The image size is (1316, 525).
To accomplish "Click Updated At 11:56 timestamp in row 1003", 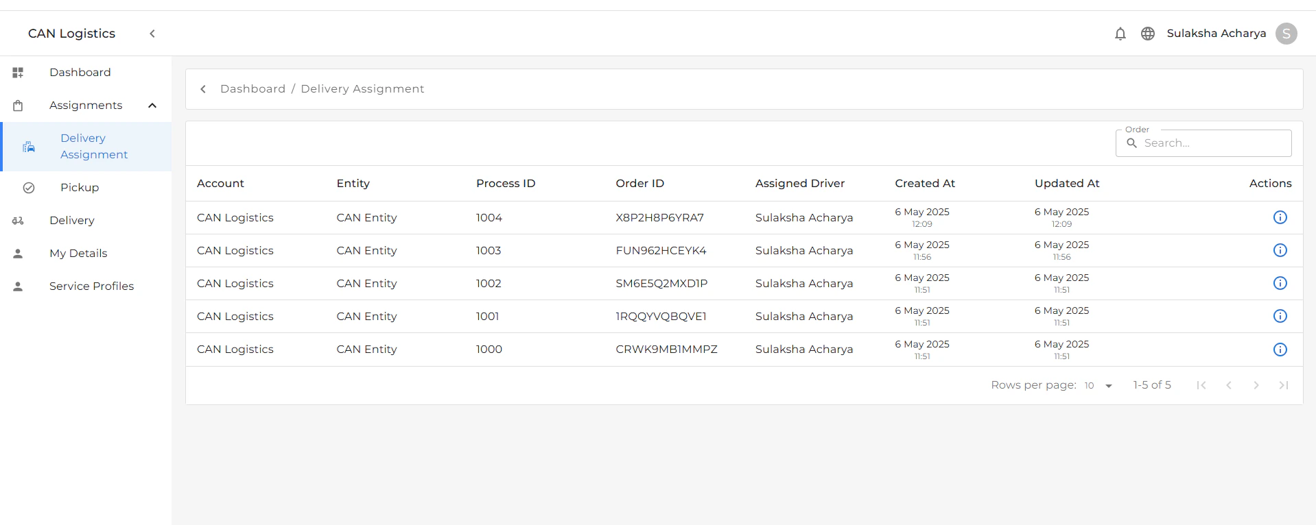I will (x=1061, y=257).
